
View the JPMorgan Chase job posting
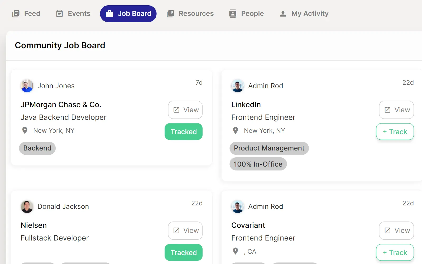pyautogui.click(x=185, y=110)
